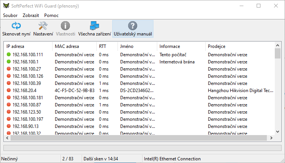Click the Internetová brána info cell
This screenshot has width=285, height=163.
coord(177,62)
